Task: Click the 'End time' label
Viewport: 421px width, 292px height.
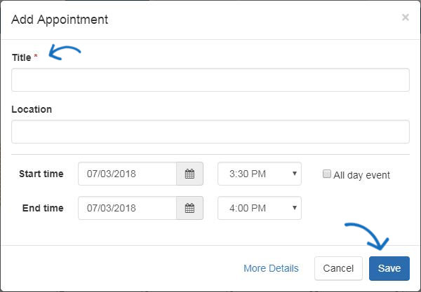Action: [43, 208]
